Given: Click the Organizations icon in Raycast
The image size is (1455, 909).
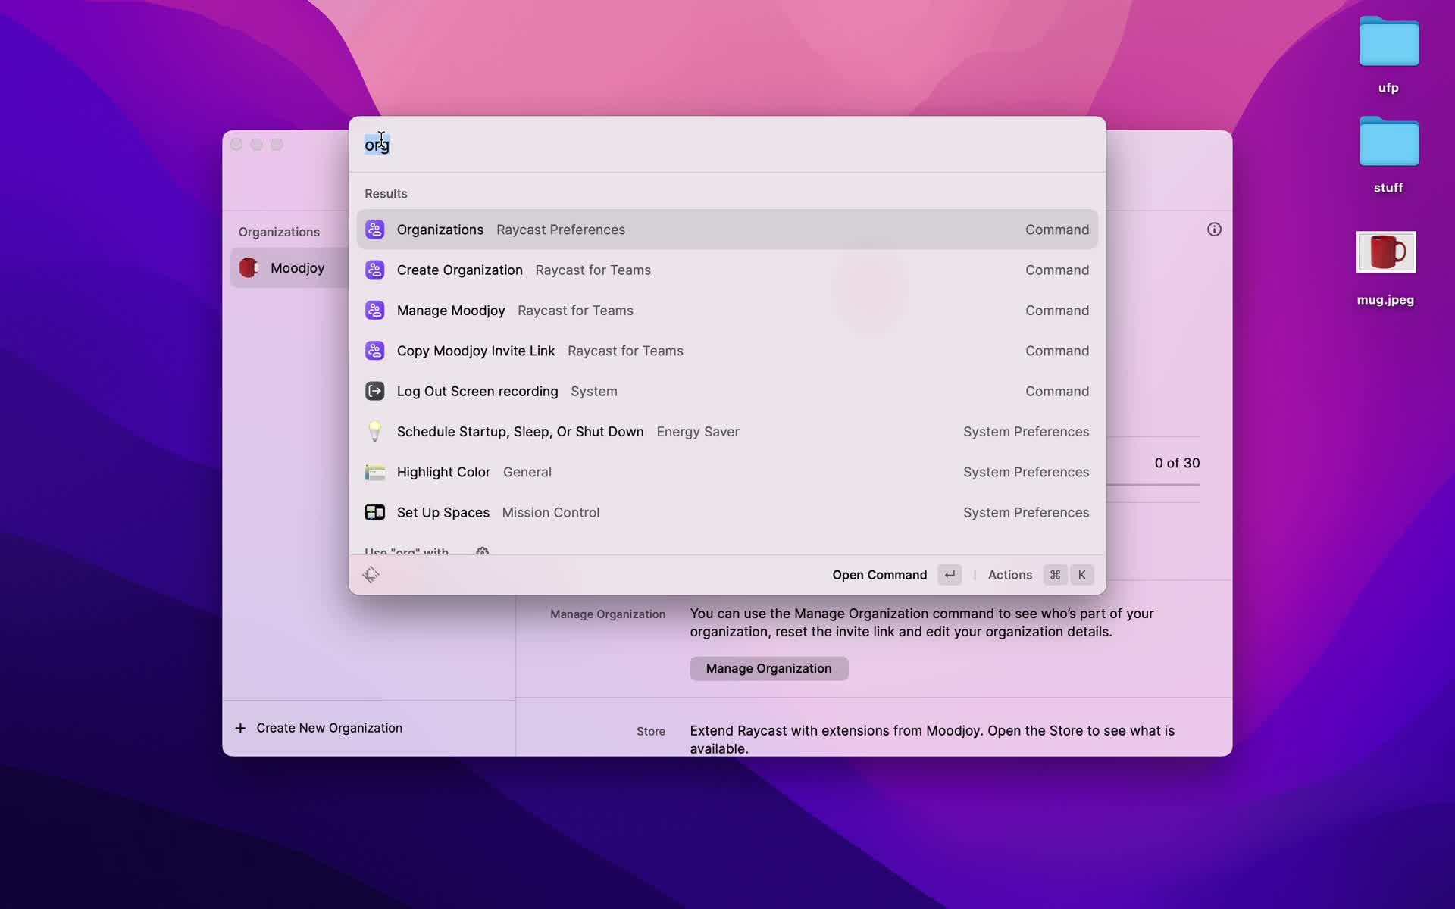Looking at the screenshot, I should pyautogui.click(x=374, y=228).
